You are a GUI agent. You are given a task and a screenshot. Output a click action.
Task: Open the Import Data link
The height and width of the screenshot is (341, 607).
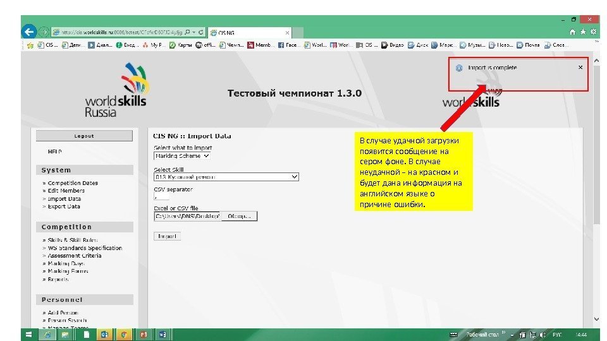(64, 199)
